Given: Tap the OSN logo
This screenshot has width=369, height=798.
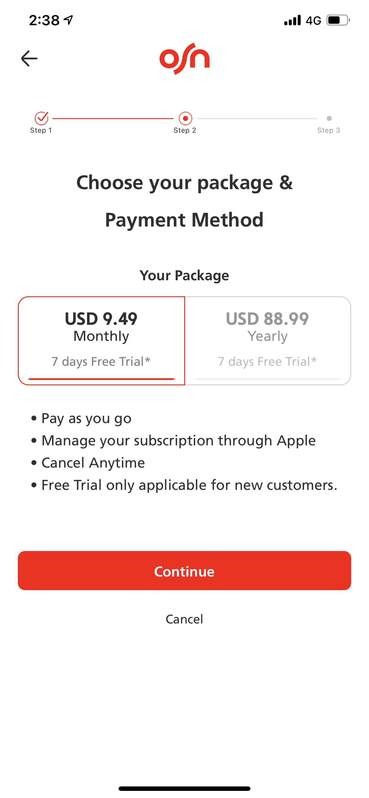Looking at the screenshot, I should [184, 58].
